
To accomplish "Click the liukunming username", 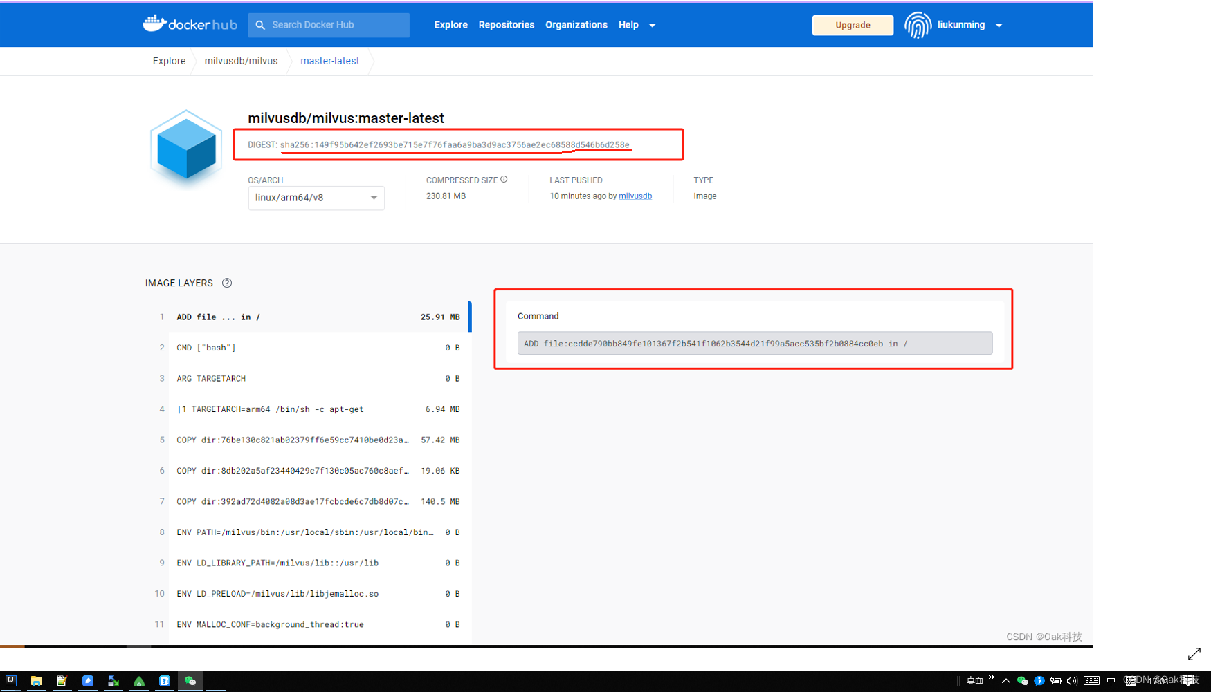I will (961, 25).
